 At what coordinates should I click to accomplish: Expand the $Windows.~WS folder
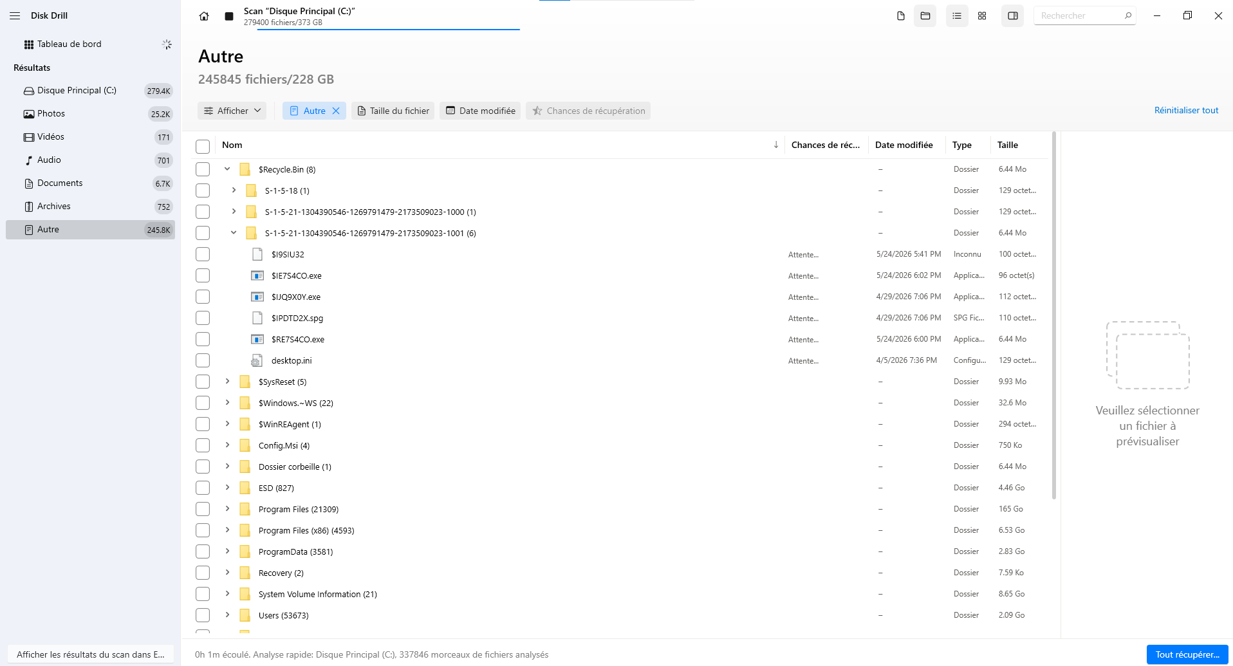(227, 402)
